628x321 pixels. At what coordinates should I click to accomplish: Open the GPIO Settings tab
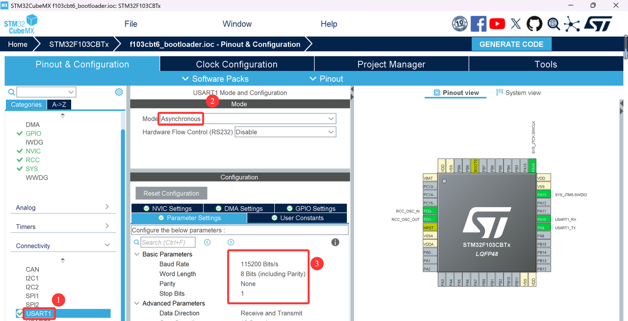(311, 209)
